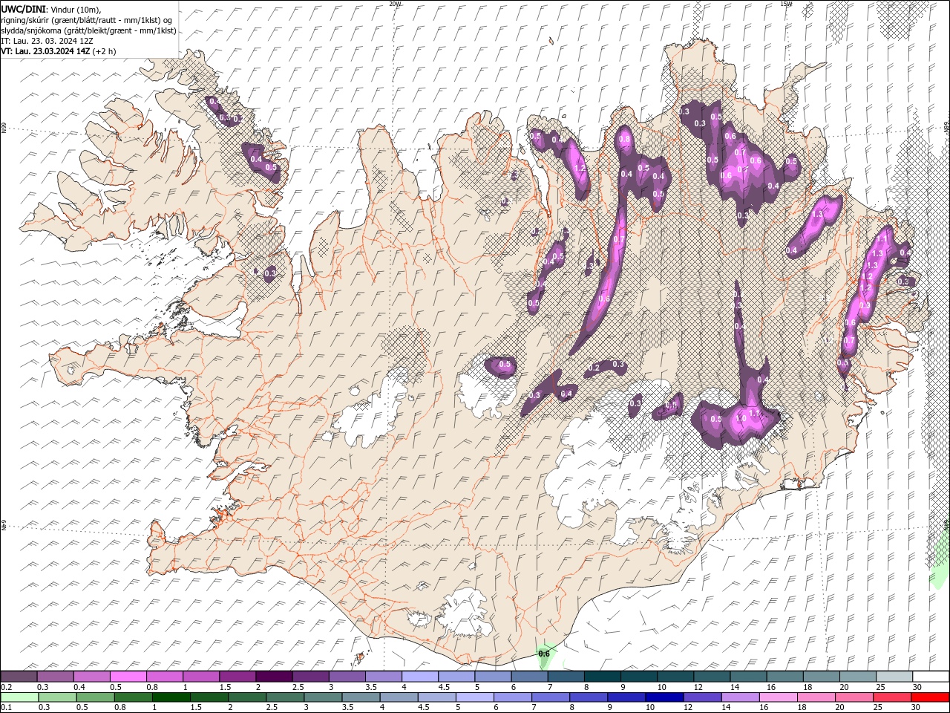Click the 15W longitude label
Viewport: 950px width, 713px height.
[x=786, y=4]
